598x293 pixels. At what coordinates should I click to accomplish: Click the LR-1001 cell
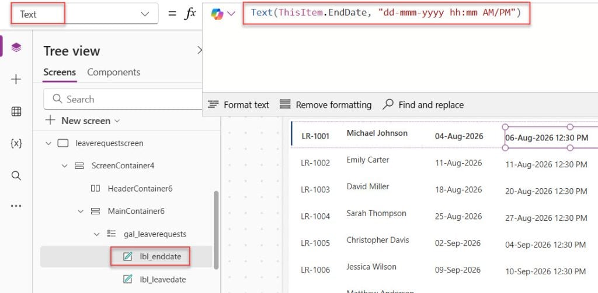point(315,137)
